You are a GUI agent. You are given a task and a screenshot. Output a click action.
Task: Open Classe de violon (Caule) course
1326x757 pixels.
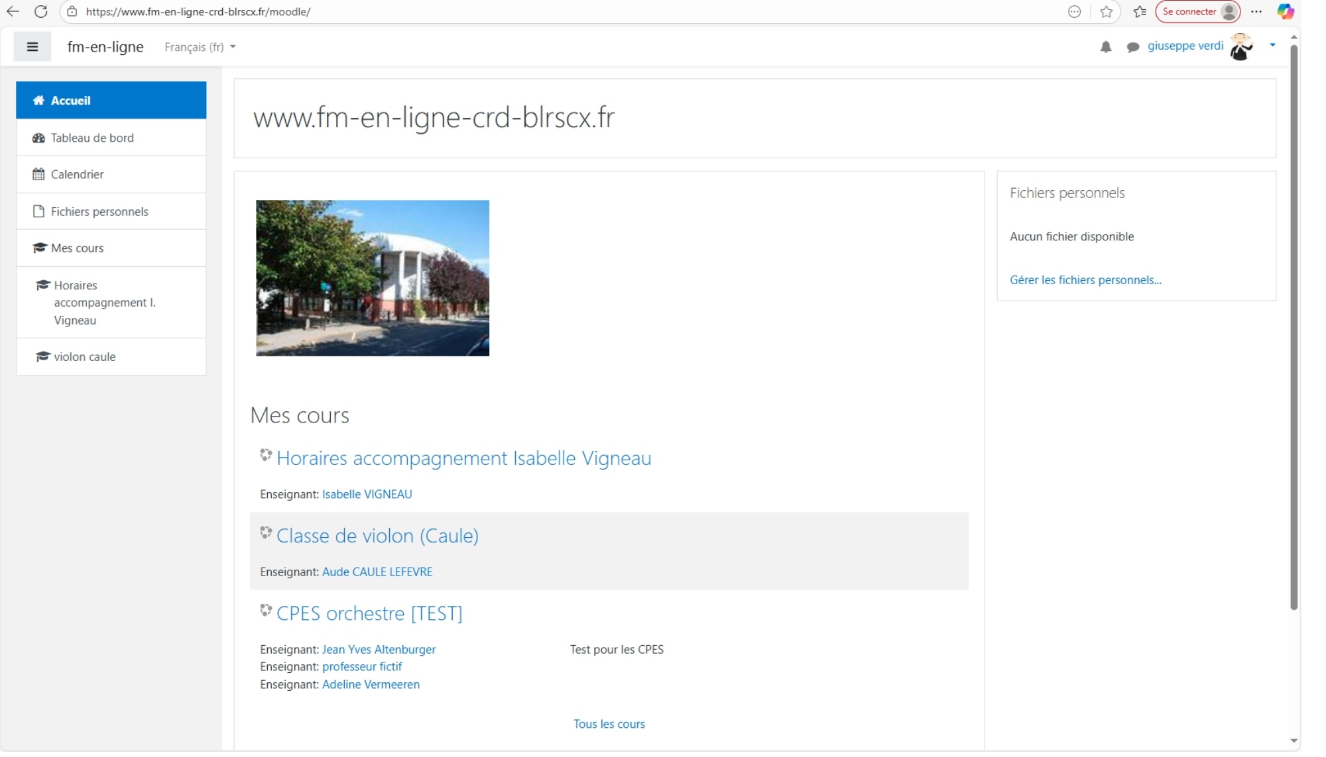point(377,535)
